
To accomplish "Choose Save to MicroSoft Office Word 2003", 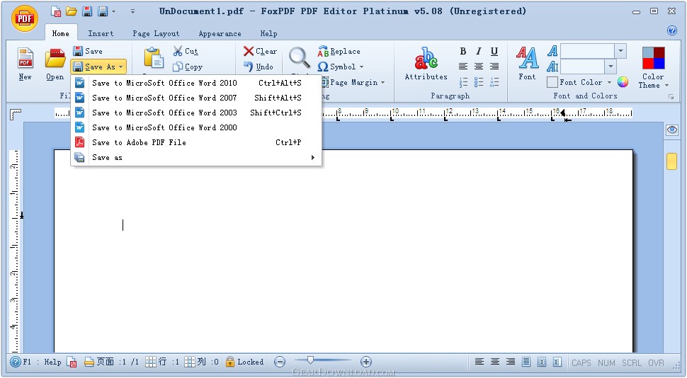I will pyautogui.click(x=196, y=113).
